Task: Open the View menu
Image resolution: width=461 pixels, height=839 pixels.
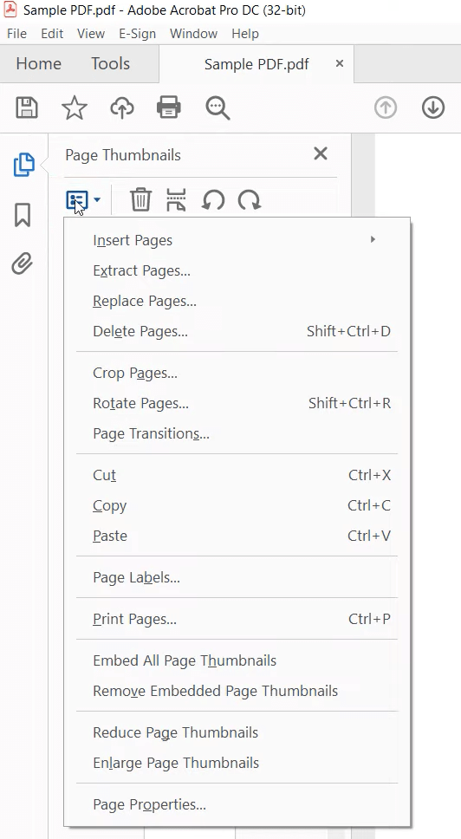Action: 90,34
